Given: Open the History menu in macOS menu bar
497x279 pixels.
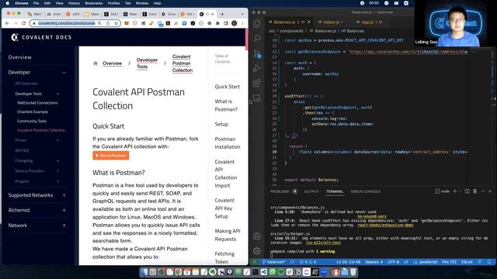Looking at the screenshot, I should 74,3.
